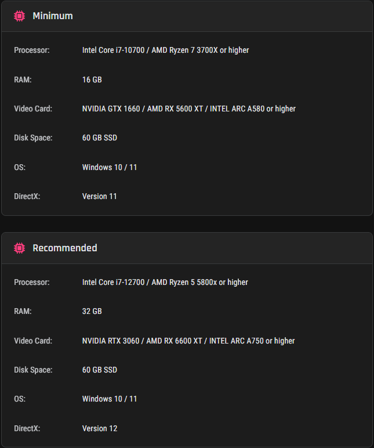This screenshot has width=374, height=448.
Task: Select the Recommended section heading
Action: point(65,248)
